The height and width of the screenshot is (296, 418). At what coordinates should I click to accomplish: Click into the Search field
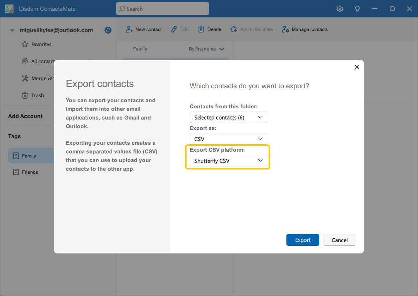coord(163,9)
